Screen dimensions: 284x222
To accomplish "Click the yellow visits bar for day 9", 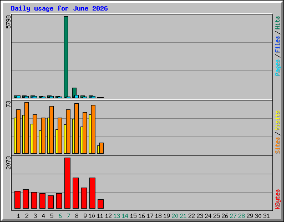I will (x=82, y=140).
